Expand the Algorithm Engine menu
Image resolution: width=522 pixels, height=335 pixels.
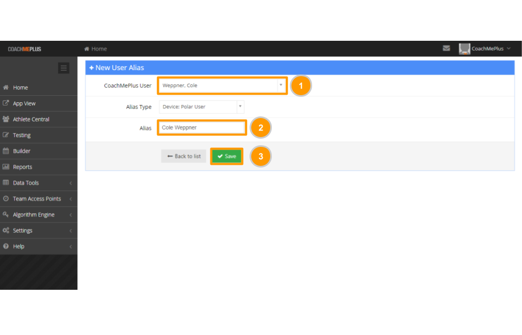tap(39, 215)
